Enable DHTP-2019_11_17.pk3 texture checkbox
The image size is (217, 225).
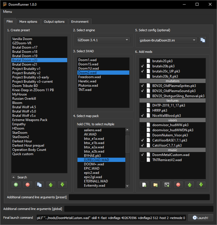tap(142, 105)
